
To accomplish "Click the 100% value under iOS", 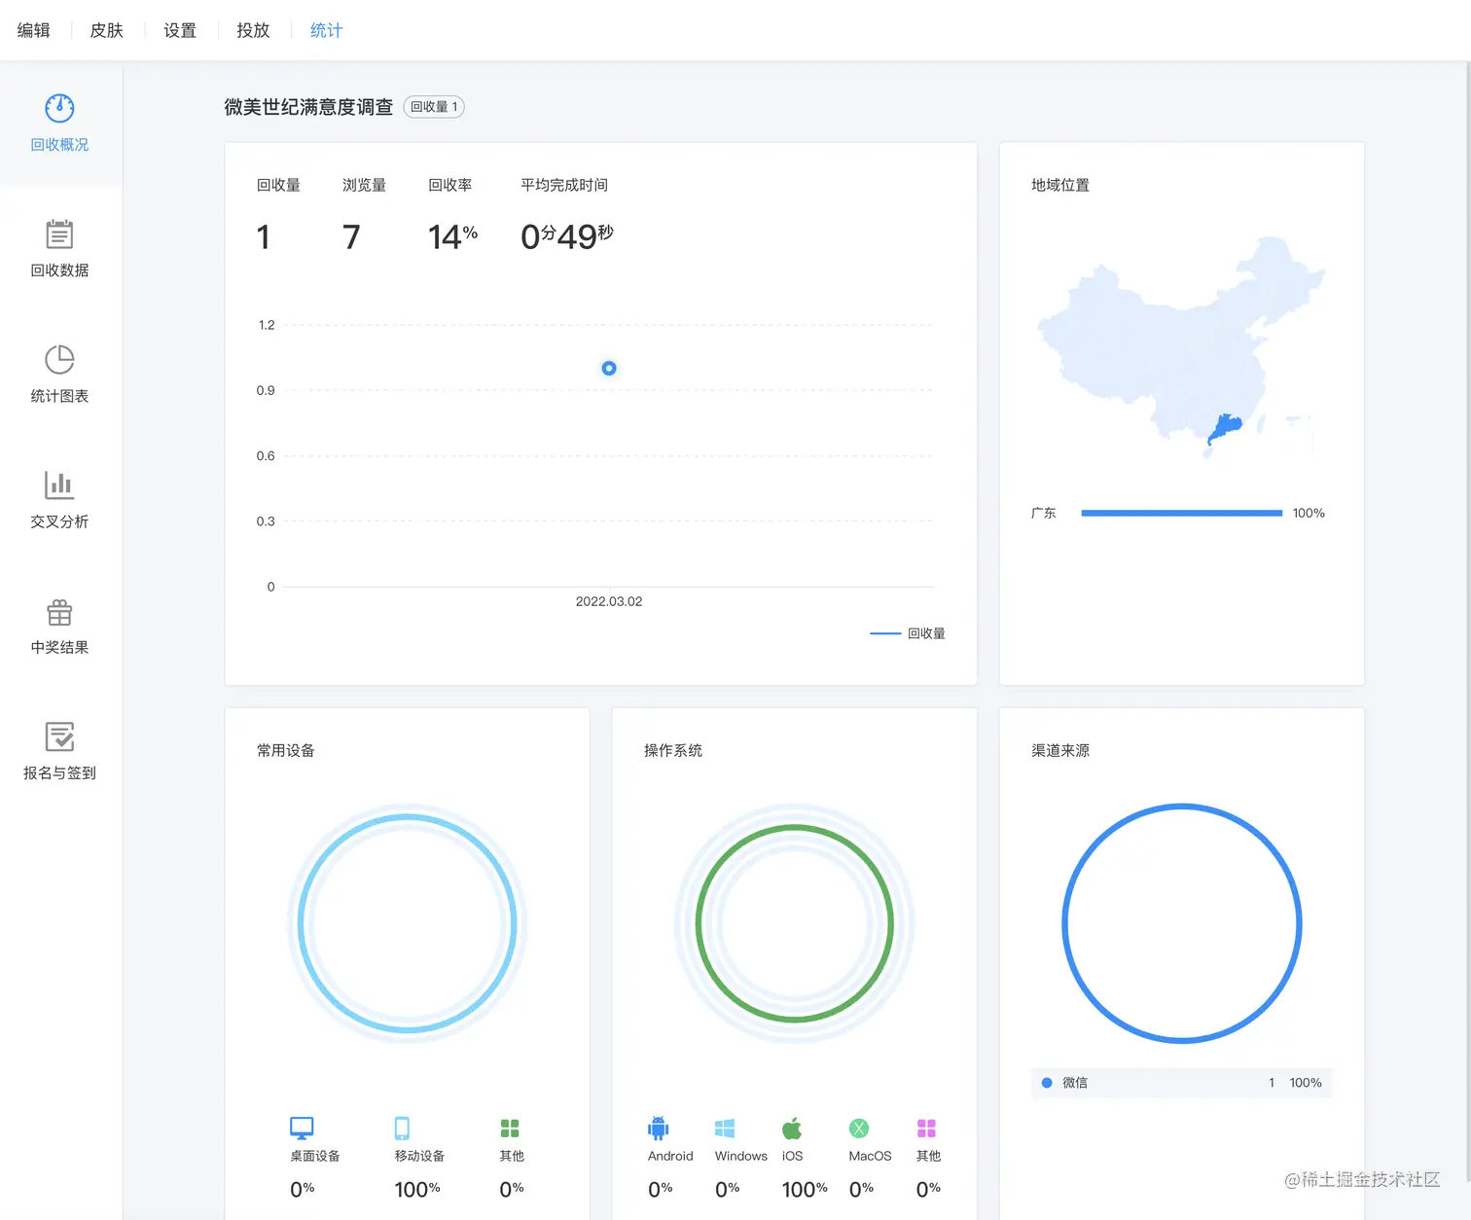I will [805, 1189].
